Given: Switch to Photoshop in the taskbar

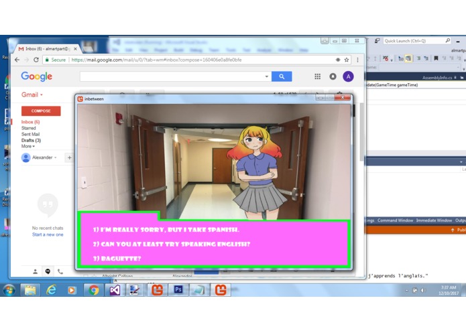Looking at the screenshot, I should [x=178, y=289].
